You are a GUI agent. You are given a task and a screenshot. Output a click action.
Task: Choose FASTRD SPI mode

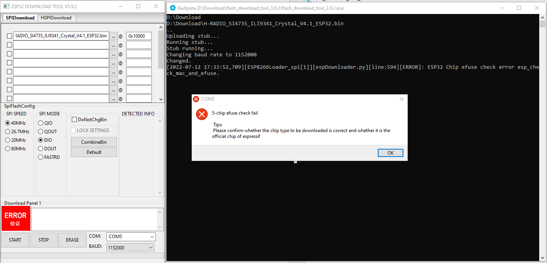[x=41, y=157]
